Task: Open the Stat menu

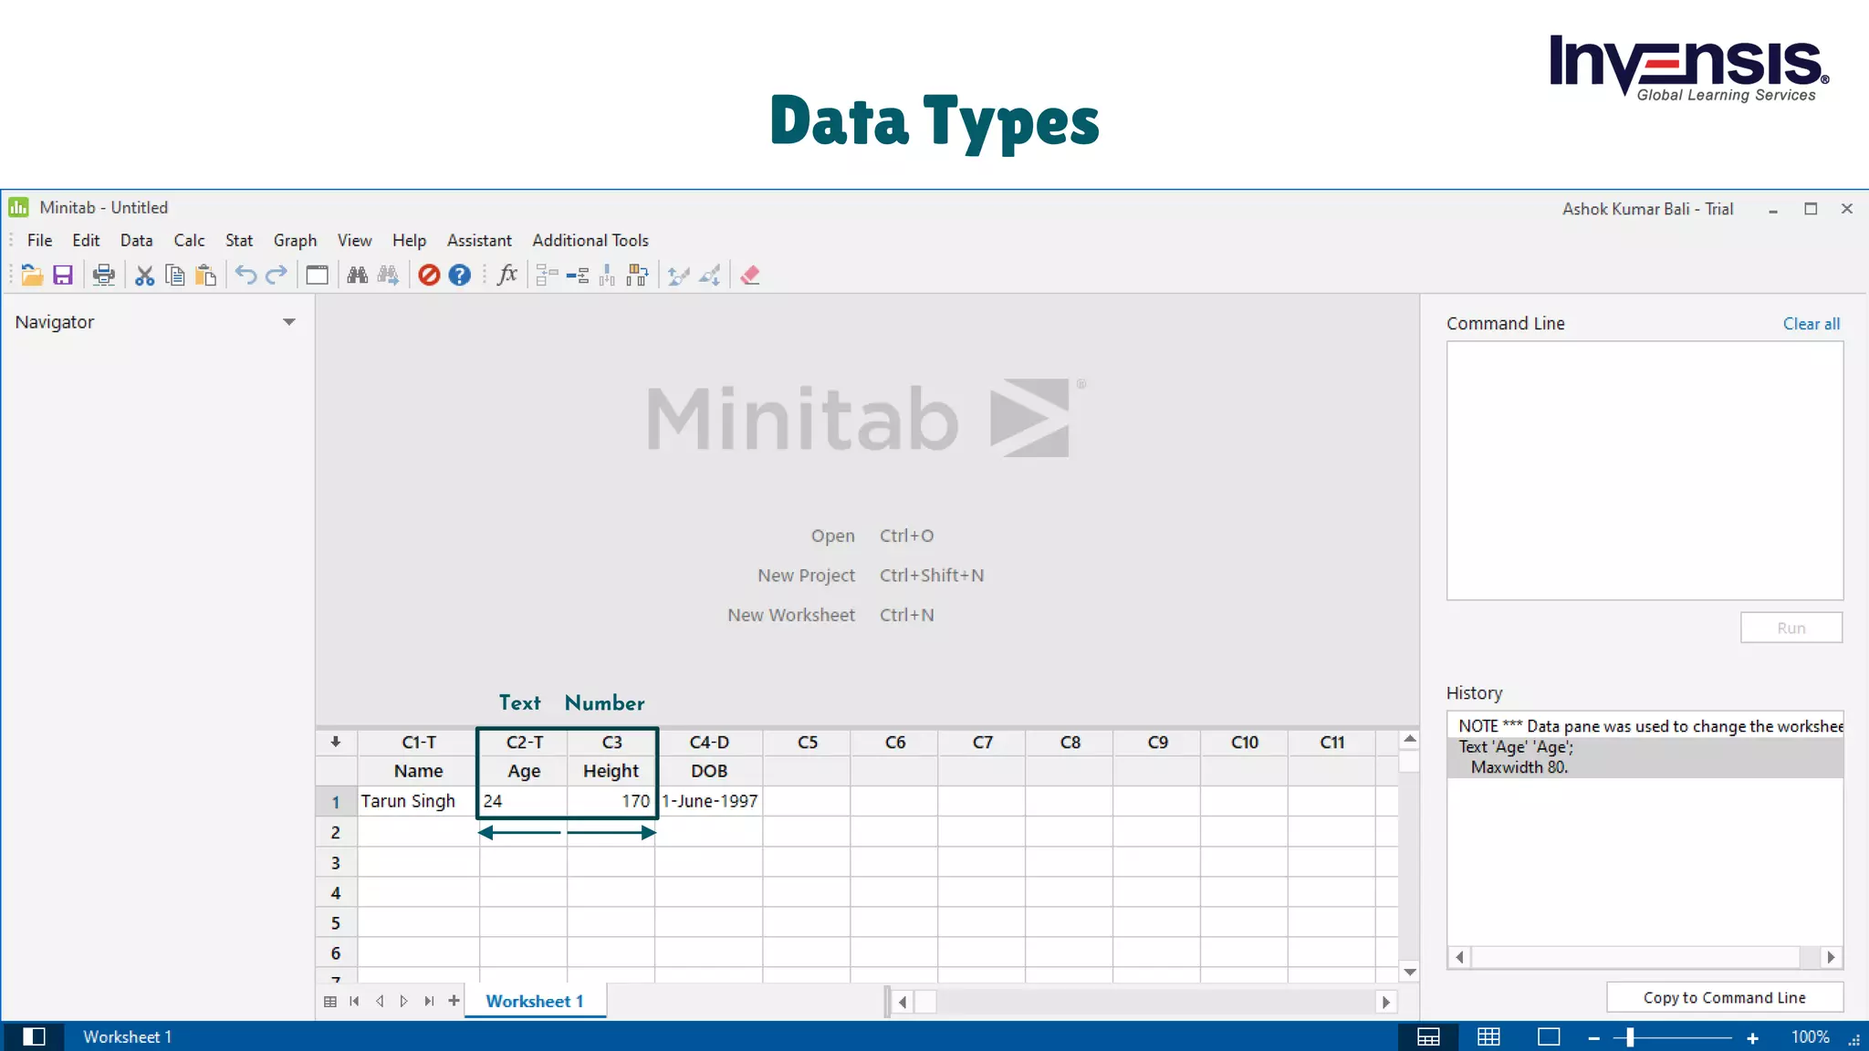Action: coord(239,241)
